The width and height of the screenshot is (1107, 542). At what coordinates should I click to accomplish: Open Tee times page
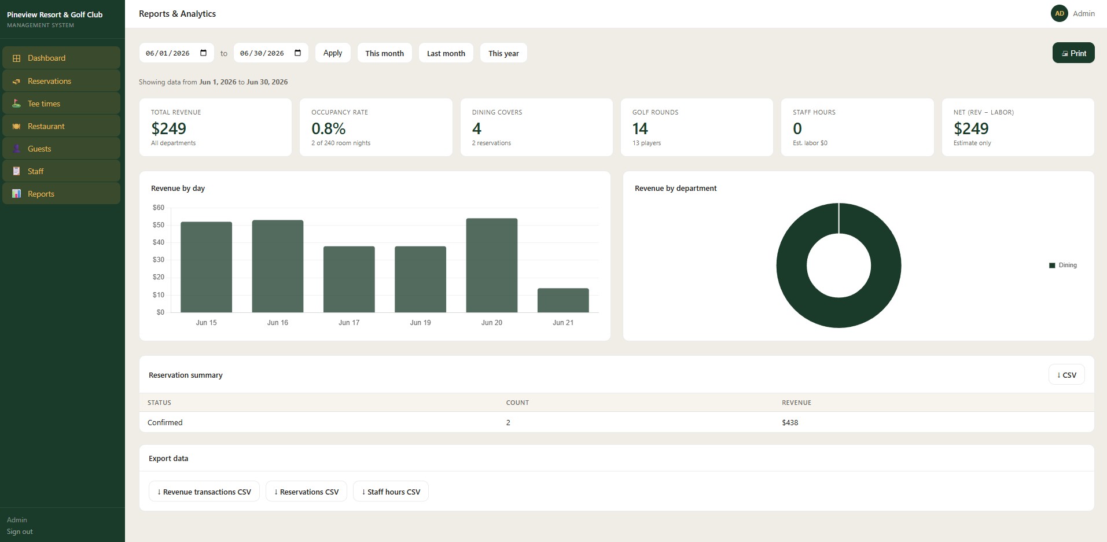coord(61,104)
